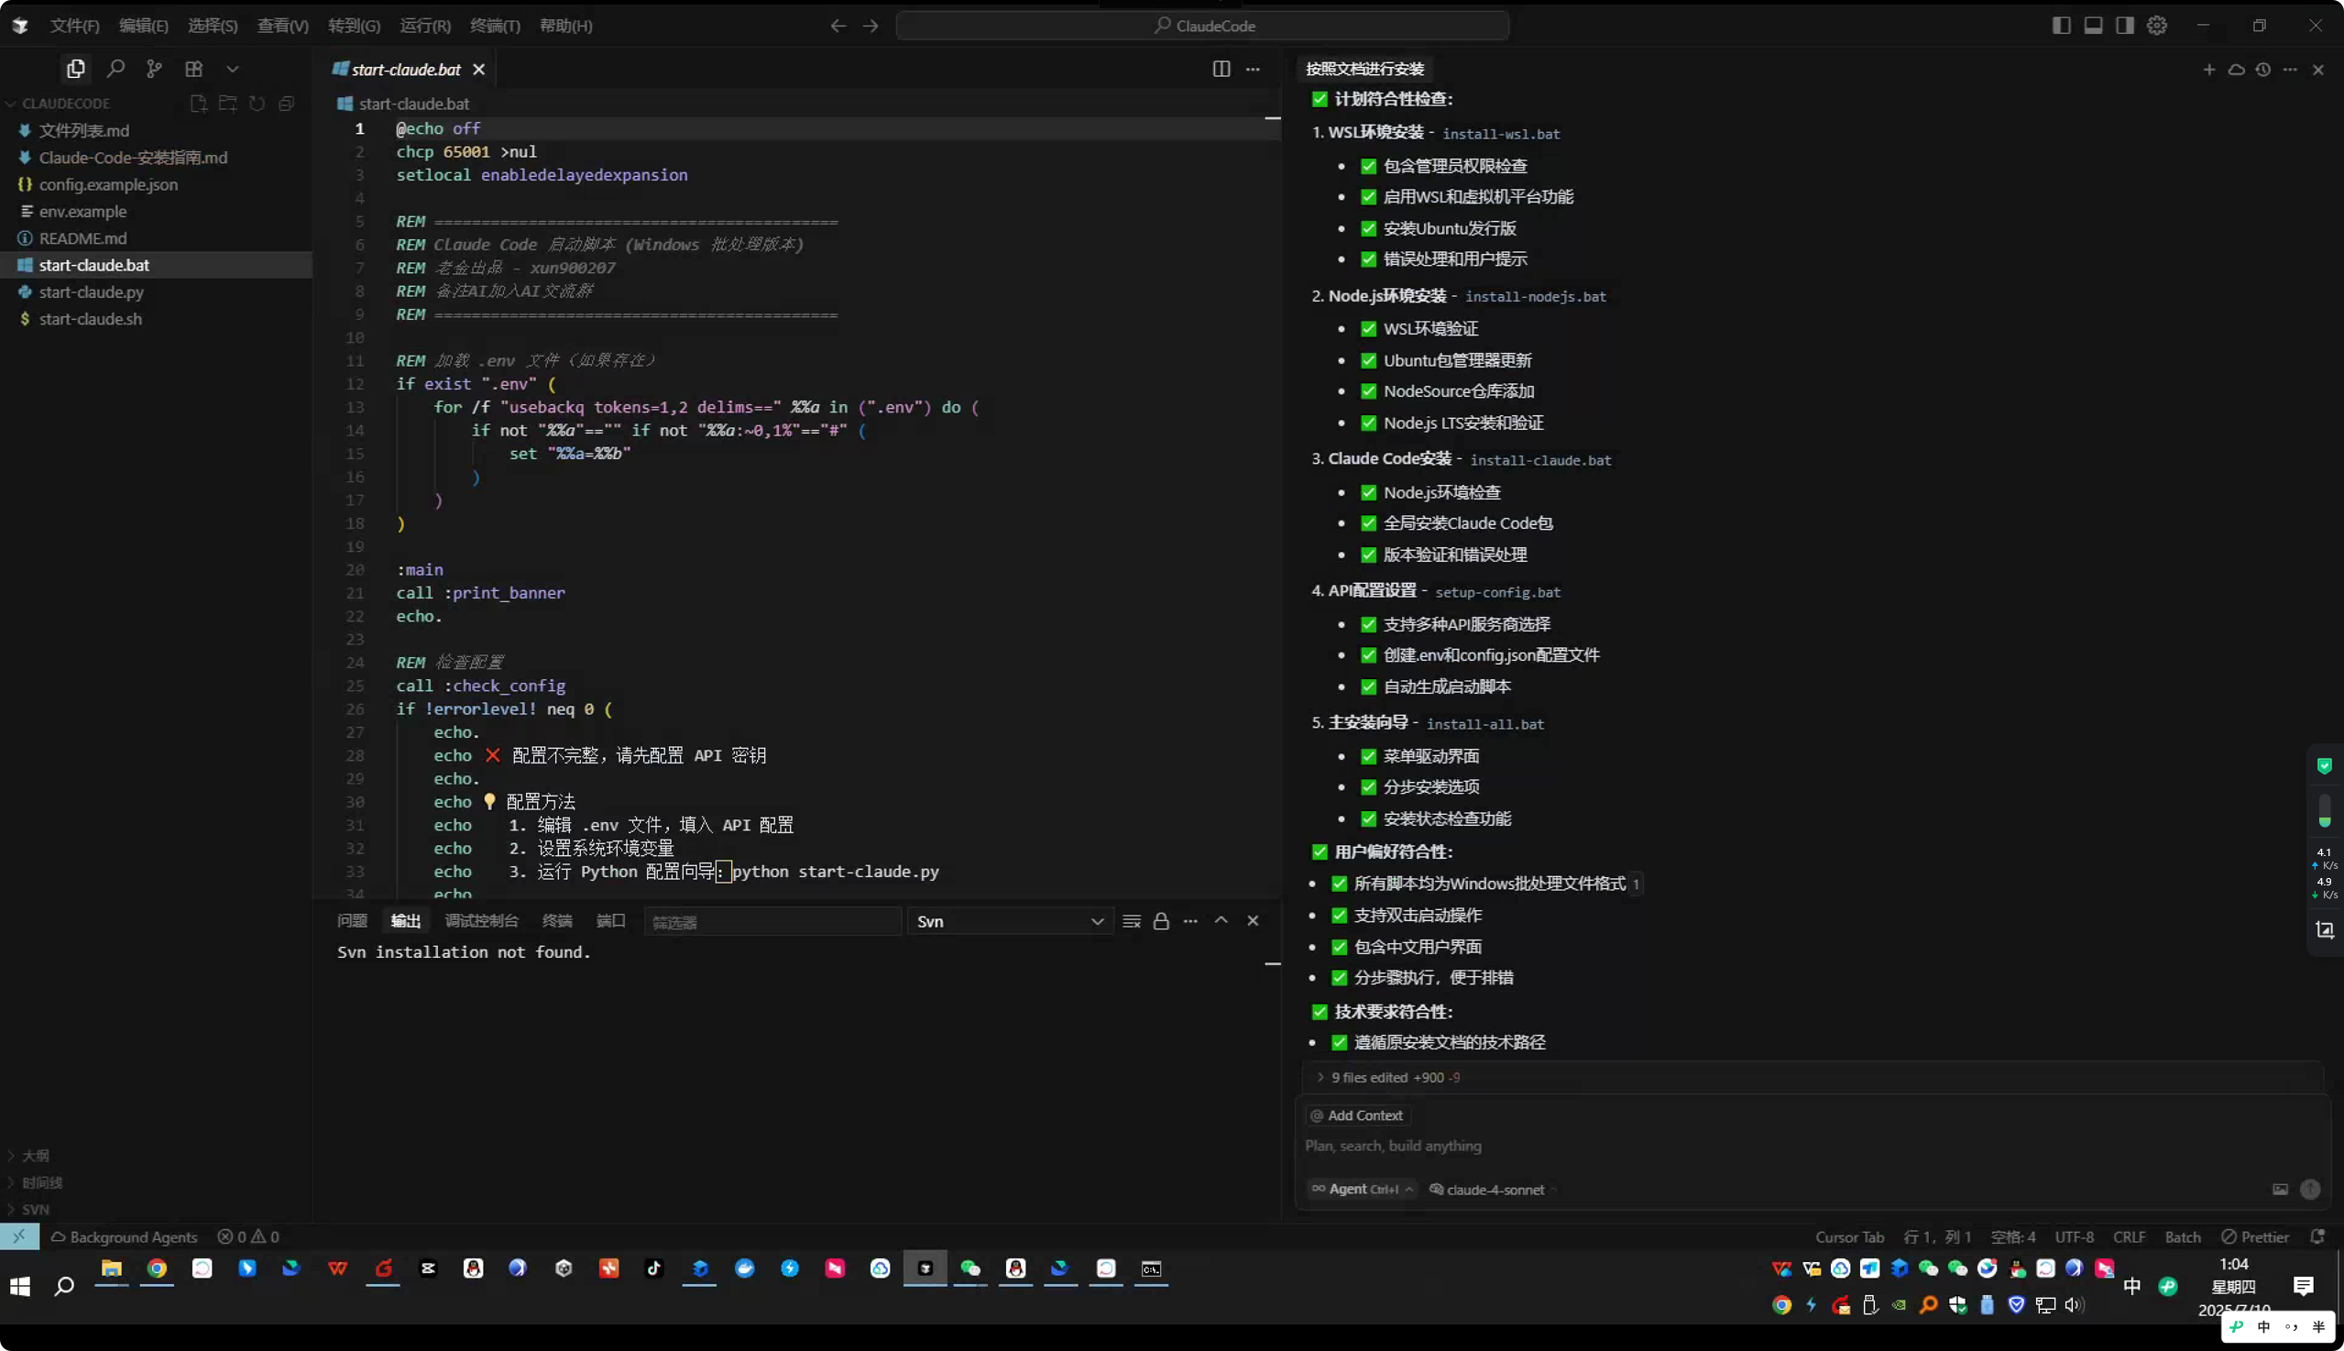
Task: Open the Cursor settings gear icon
Action: point(2157,25)
